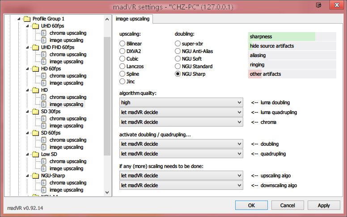347x217 pixels.
Task: Collapse the Low SD tree node
Action: (x=27, y=154)
